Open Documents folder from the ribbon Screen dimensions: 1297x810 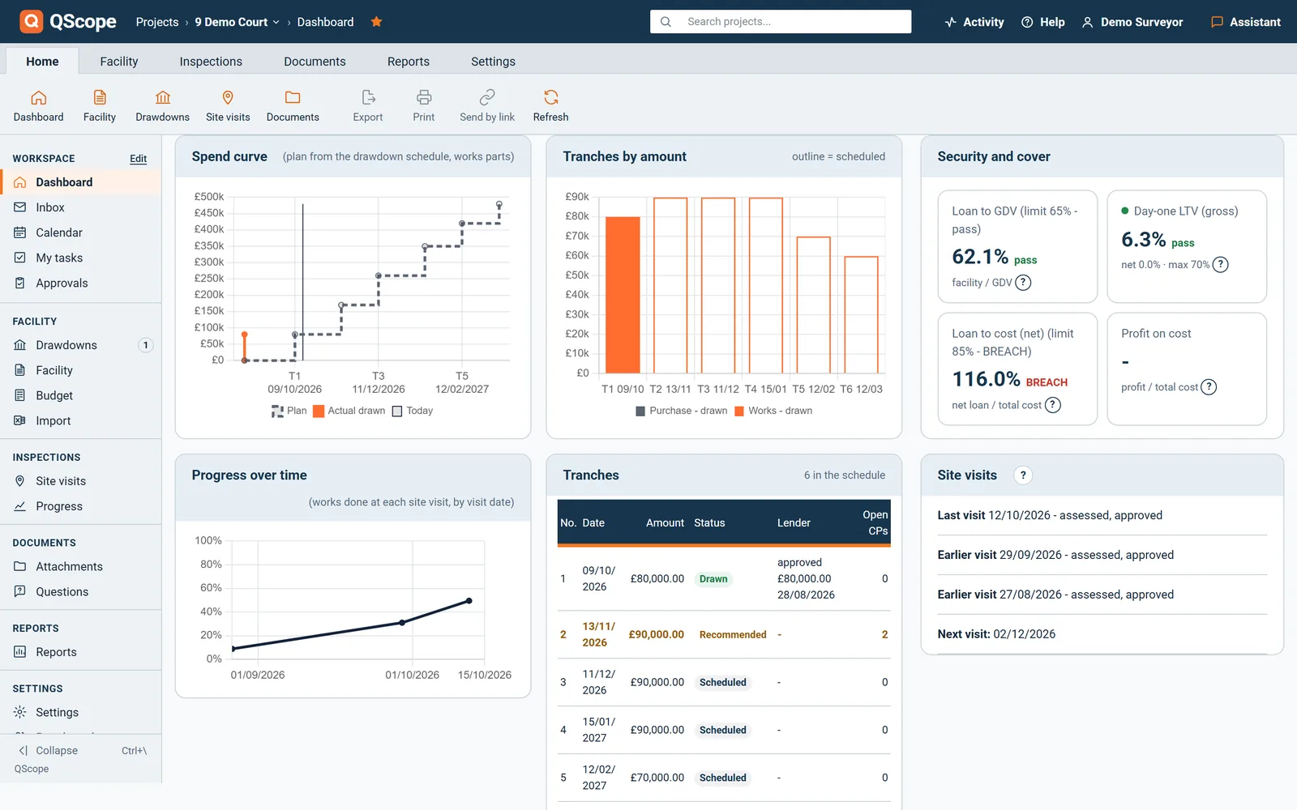point(293,106)
